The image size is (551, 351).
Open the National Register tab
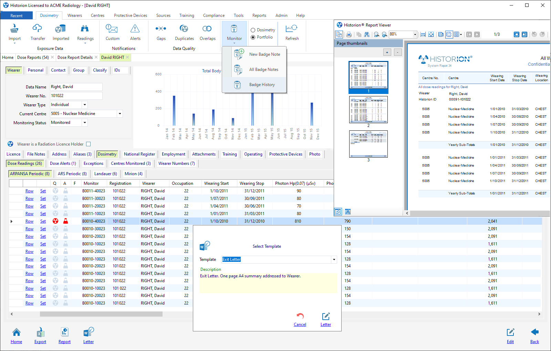tap(139, 154)
